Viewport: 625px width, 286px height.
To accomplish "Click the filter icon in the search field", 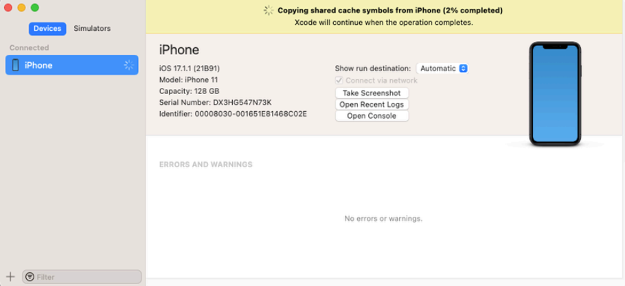I will coord(30,277).
